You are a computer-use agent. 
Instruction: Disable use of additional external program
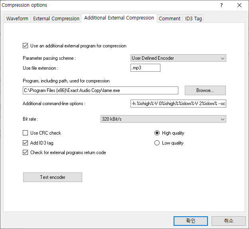tap(26, 46)
